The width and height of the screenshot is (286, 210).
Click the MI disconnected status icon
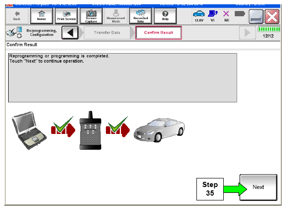click(226, 16)
